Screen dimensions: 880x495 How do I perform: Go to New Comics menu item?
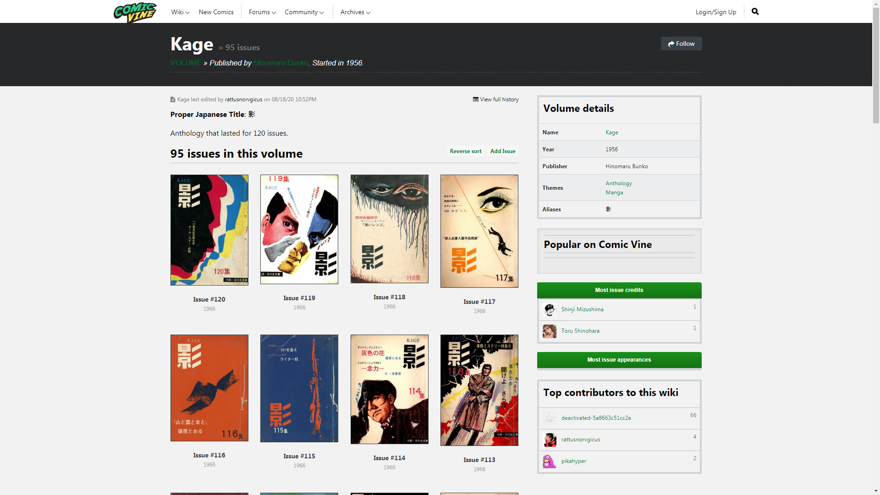tap(216, 12)
